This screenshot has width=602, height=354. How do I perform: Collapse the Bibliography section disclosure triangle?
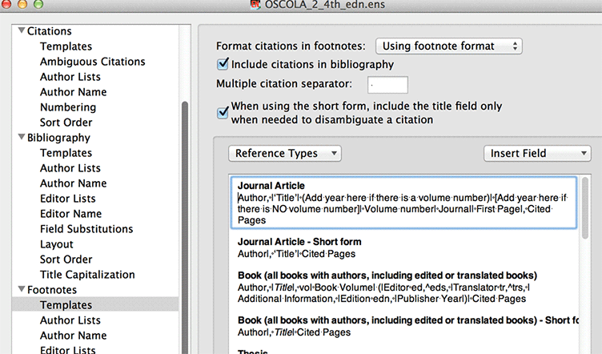pyautogui.click(x=20, y=138)
